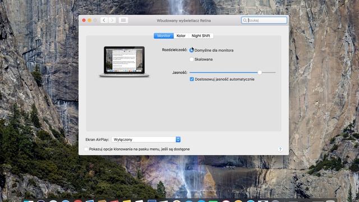The image size is (359, 202).
Task: Open the Ekran AirPlay dropdown
Action: tap(146, 140)
